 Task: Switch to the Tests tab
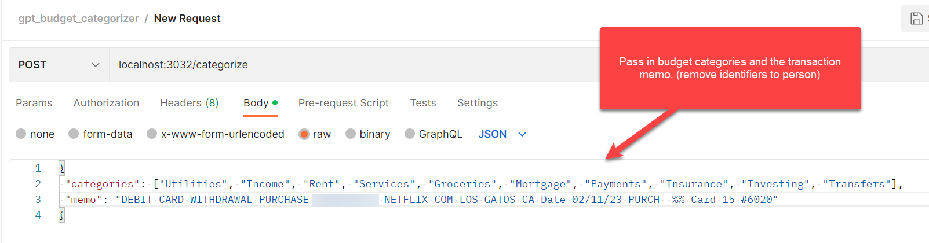422,103
